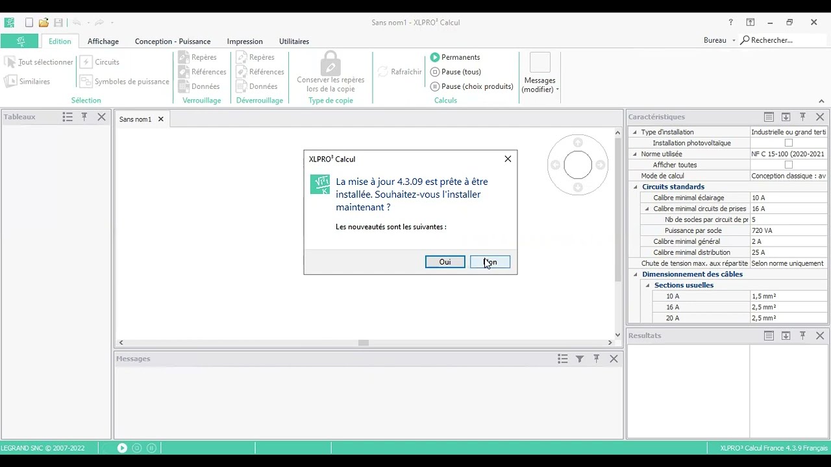Toggle Afficher toutes checkbox
The height and width of the screenshot is (467, 831).
coord(788,165)
